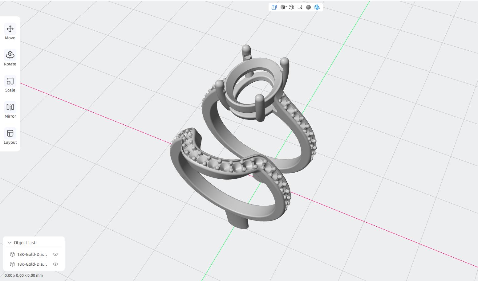Screen dimensions: 478x281
Task: Select the first 18K-Gold-Dia… name in Object List
Action: coord(32,254)
